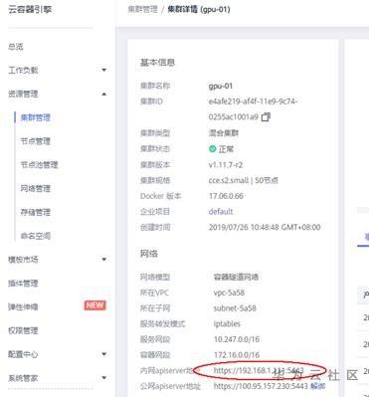
Task: Open 存储管理 in the sidebar
Action: (x=36, y=212)
